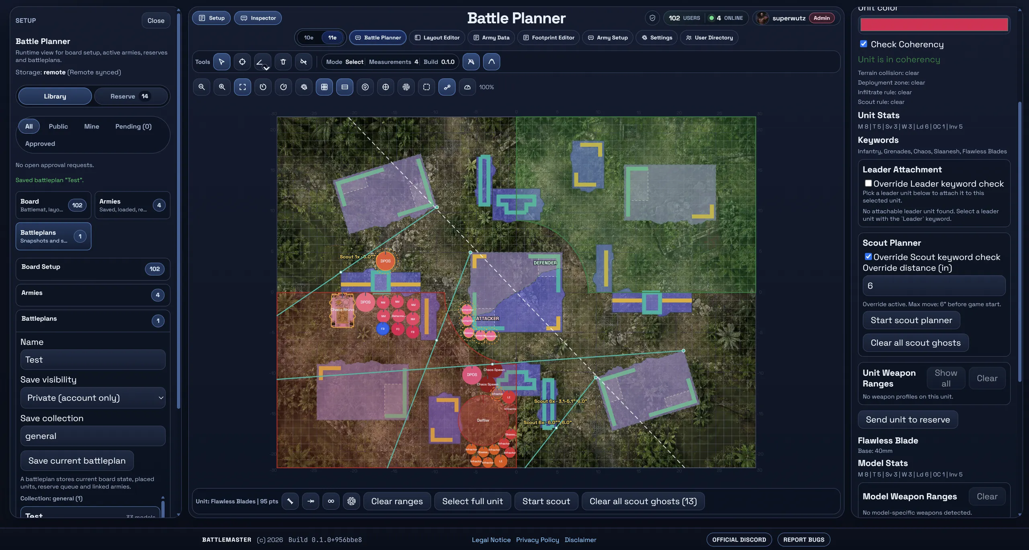Screen dimensions: 1029x550
Task: Click Start scout planner button
Action: [x=911, y=320]
